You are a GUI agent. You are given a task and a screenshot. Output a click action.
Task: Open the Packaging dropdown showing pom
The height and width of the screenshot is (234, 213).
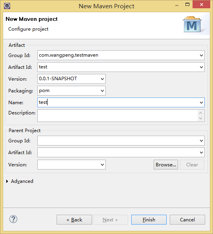pos(102,90)
